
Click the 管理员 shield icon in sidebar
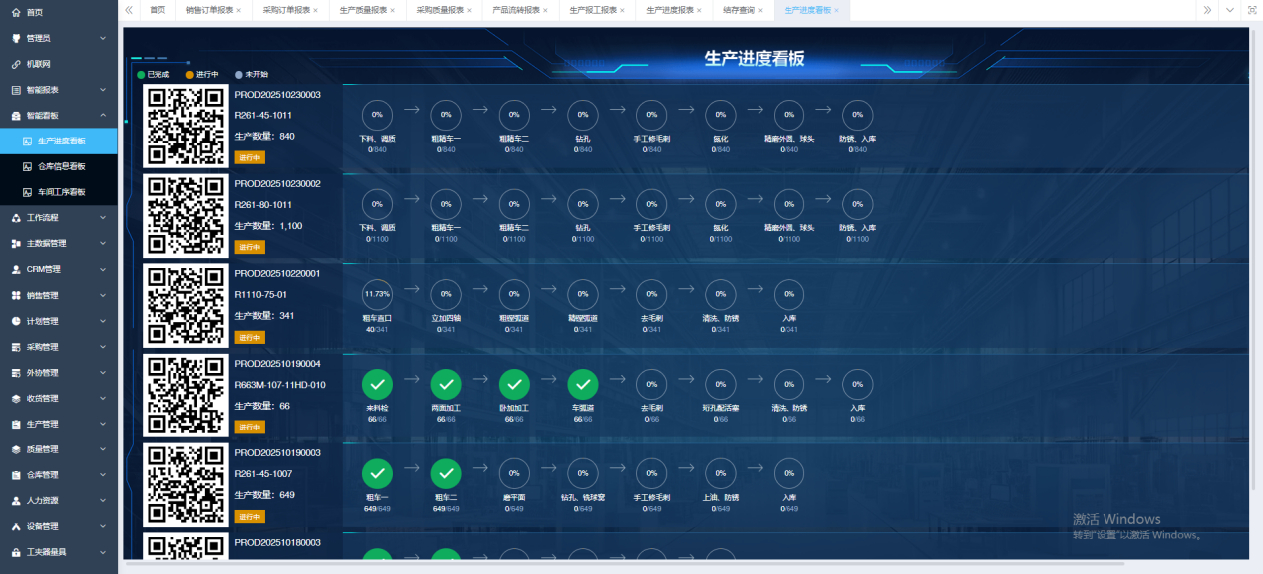16,38
